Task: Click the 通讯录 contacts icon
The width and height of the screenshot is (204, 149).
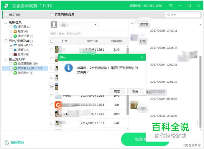Action: (x=15, y=27)
